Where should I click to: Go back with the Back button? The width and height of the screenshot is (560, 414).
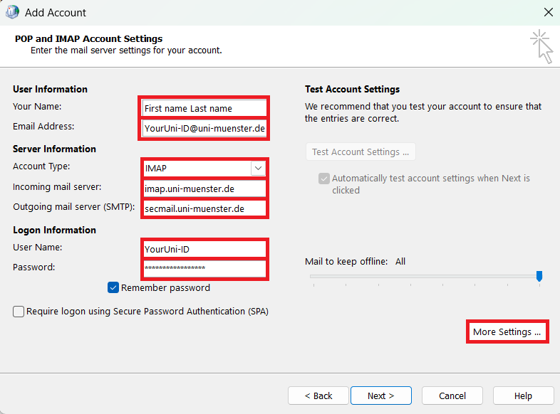point(318,396)
